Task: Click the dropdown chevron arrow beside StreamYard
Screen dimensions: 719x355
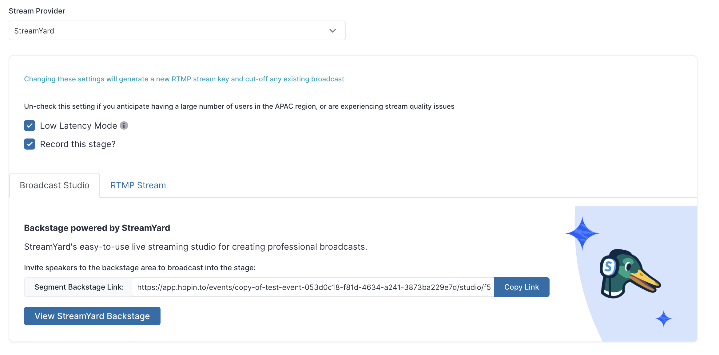Action: pos(332,31)
